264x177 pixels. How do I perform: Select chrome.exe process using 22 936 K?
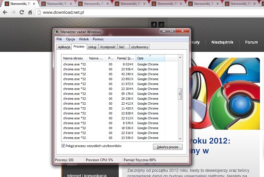tap(119, 69)
